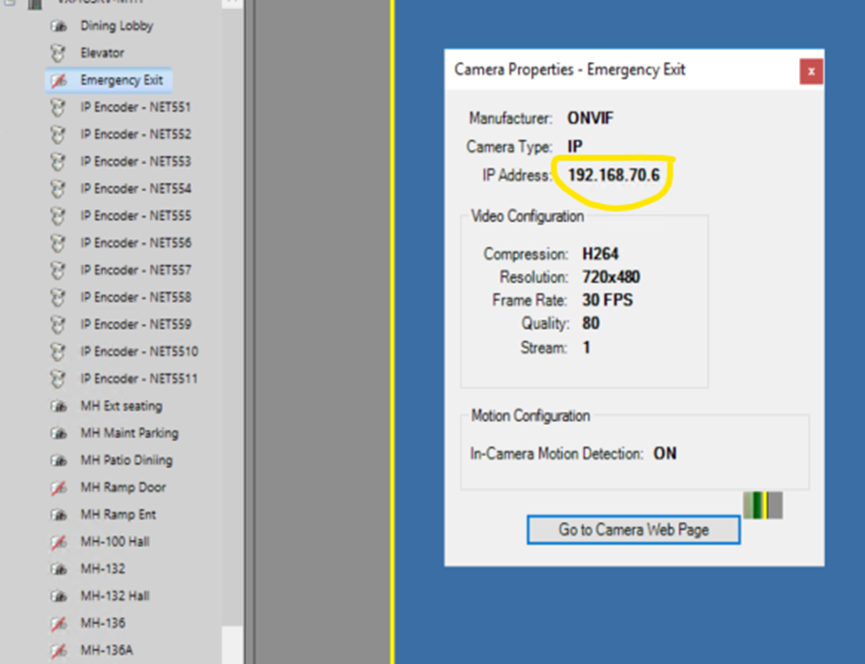
Task: Click the MH-136A offline camera icon
Action: (58, 651)
